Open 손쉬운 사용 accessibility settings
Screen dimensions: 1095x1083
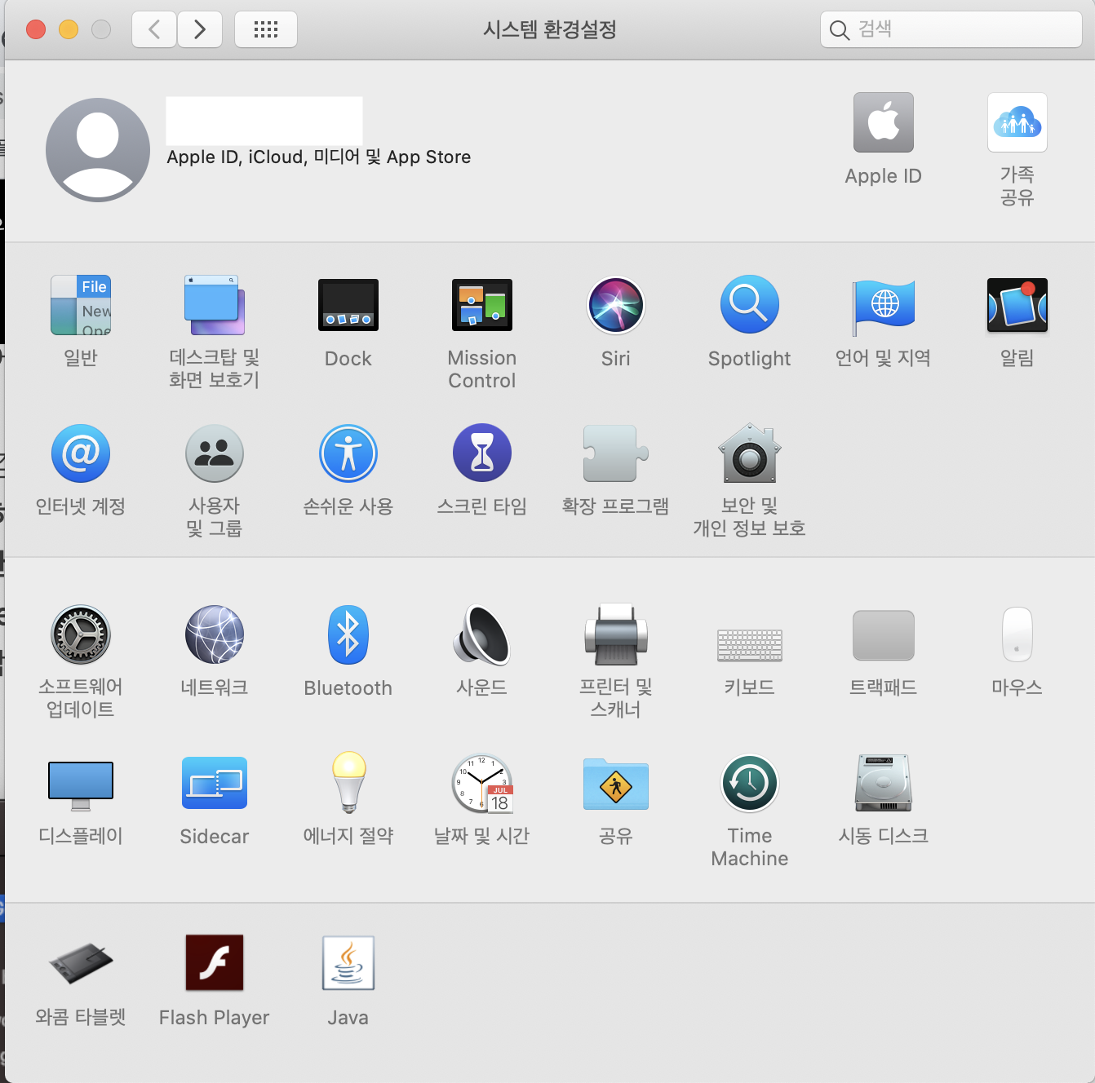coord(348,453)
